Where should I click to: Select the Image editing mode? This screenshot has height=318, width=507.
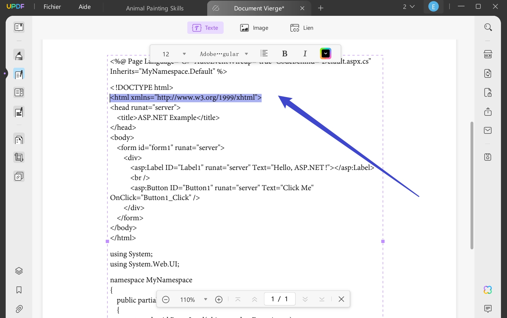(254, 28)
